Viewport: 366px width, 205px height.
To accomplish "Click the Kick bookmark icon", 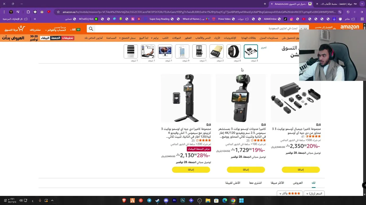I will coord(96,19).
